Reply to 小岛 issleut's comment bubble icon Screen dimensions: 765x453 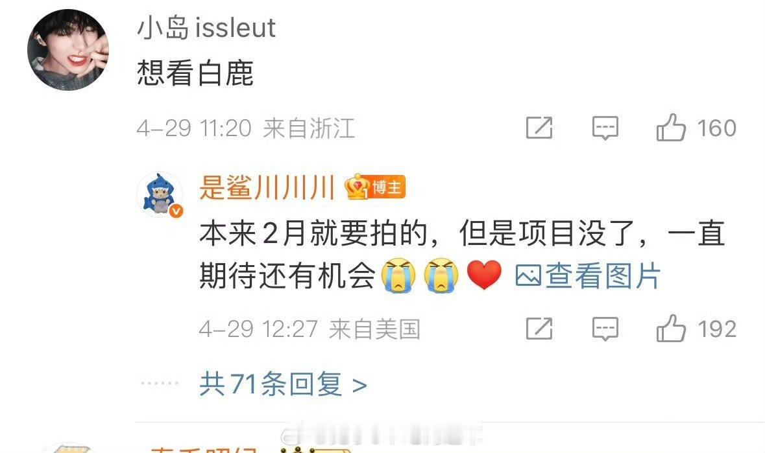[x=605, y=128]
